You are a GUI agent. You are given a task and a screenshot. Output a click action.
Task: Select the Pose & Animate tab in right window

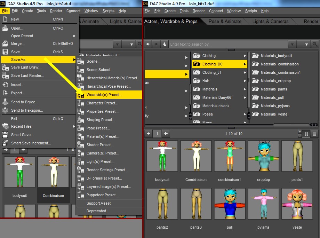225,22
